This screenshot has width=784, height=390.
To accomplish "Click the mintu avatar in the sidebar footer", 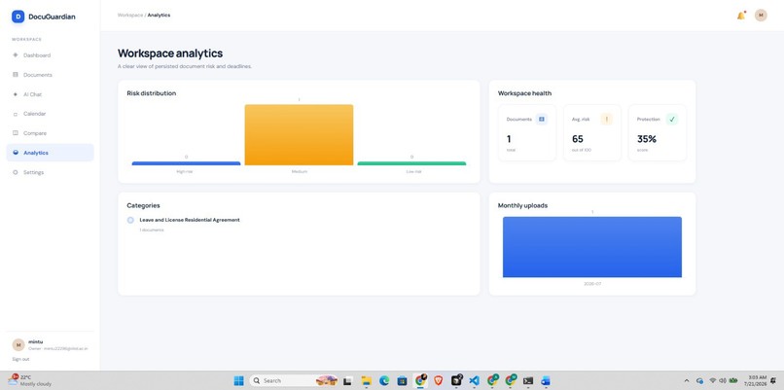I will (18, 345).
